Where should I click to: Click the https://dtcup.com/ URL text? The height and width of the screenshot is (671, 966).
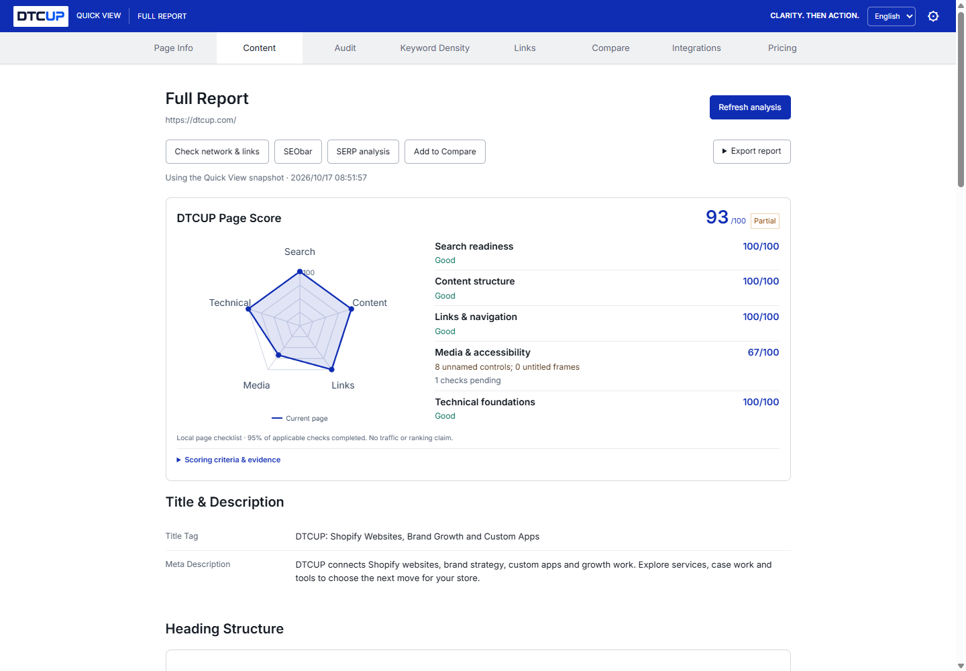[201, 120]
